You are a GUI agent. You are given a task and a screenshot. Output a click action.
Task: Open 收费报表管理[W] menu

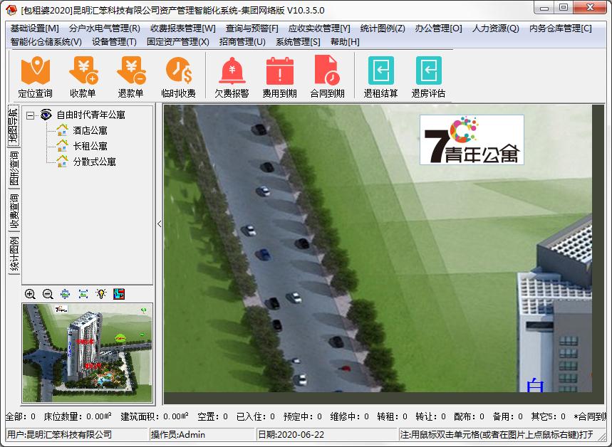click(x=182, y=28)
